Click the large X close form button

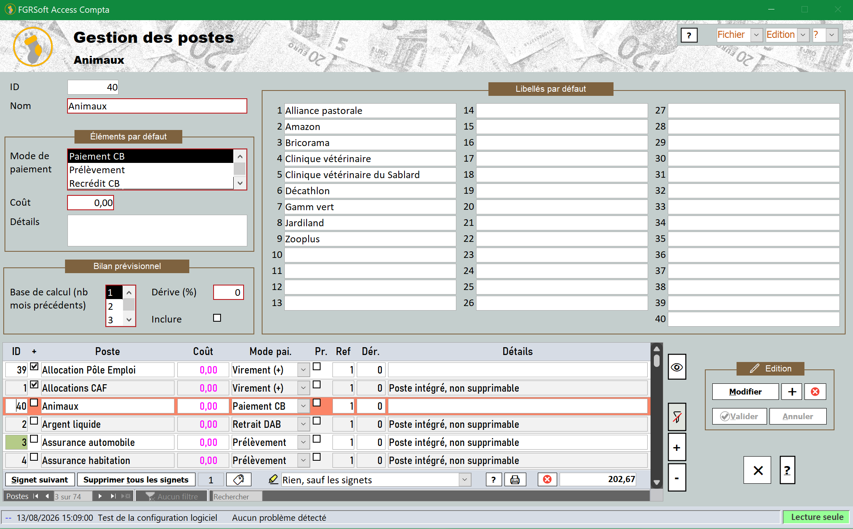click(757, 470)
